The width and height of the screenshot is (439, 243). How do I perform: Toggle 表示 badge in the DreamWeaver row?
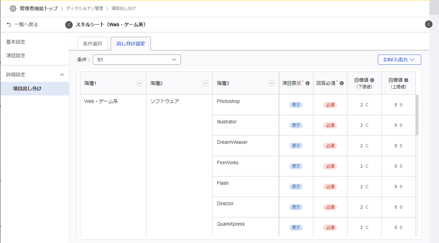click(296, 146)
